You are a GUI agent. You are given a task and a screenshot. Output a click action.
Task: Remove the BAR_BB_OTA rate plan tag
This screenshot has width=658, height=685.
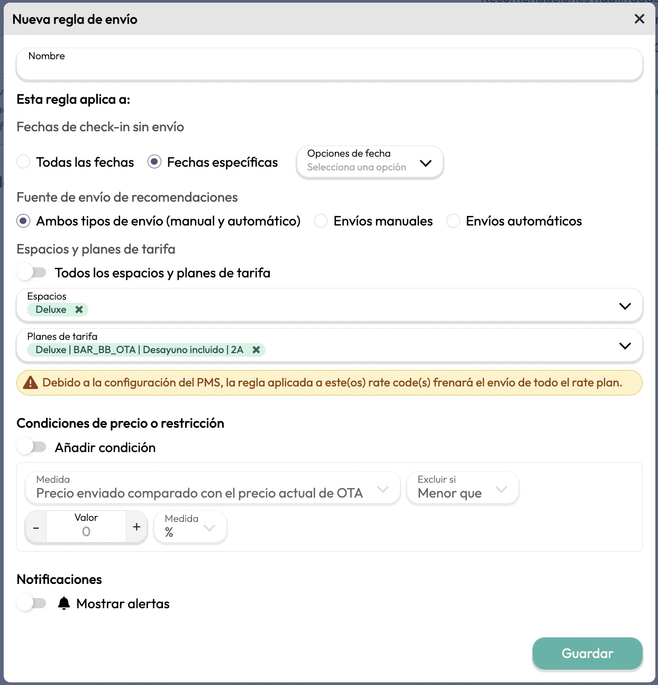coord(256,350)
